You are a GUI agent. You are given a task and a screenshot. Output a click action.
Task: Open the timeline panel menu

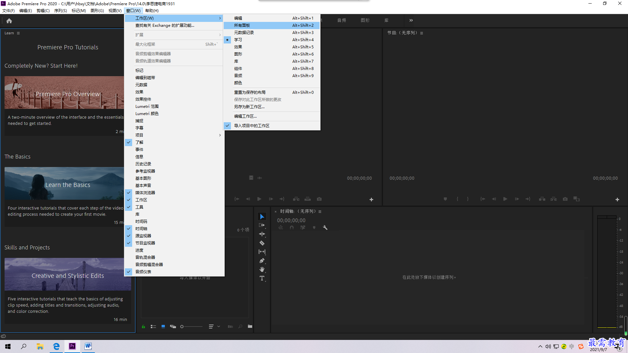tap(320, 211)
